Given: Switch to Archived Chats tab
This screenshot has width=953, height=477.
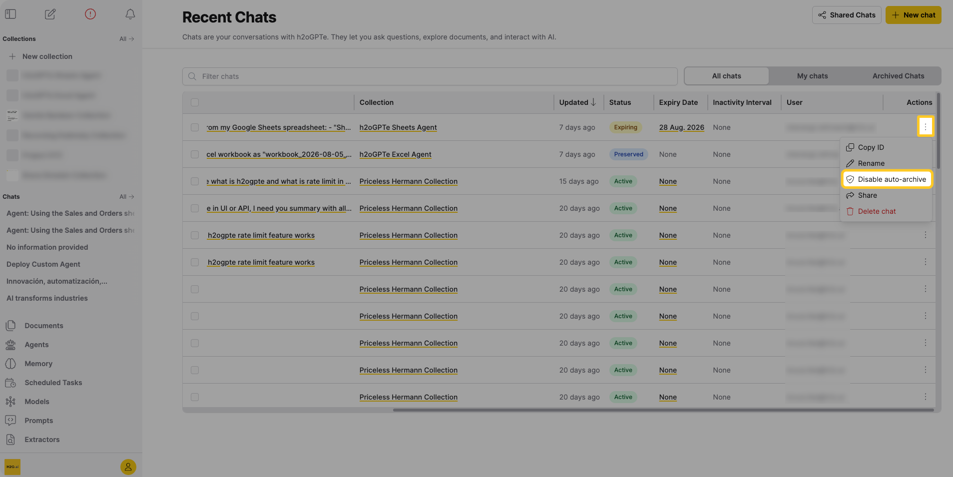Looking at the screenshot, I should click(898, 76).
